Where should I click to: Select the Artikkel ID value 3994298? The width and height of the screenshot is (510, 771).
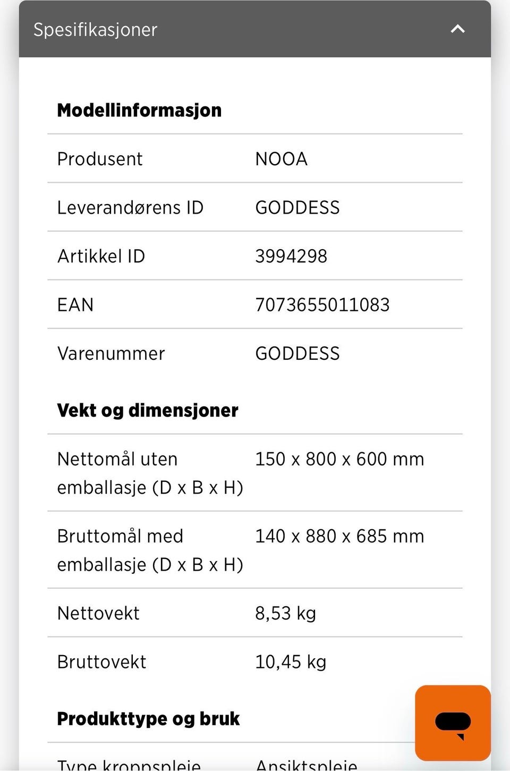pos(291,256)
